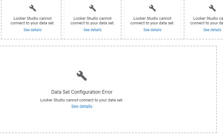Image resolution: width=223 pixels, height=135 pixels.
Task: Click the Data Set Configuration Error heading
Action: [x=82, y=92]
